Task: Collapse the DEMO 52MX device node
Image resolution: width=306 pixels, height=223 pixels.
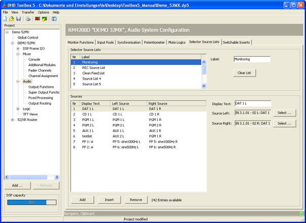Action: (x=13, y=43)
